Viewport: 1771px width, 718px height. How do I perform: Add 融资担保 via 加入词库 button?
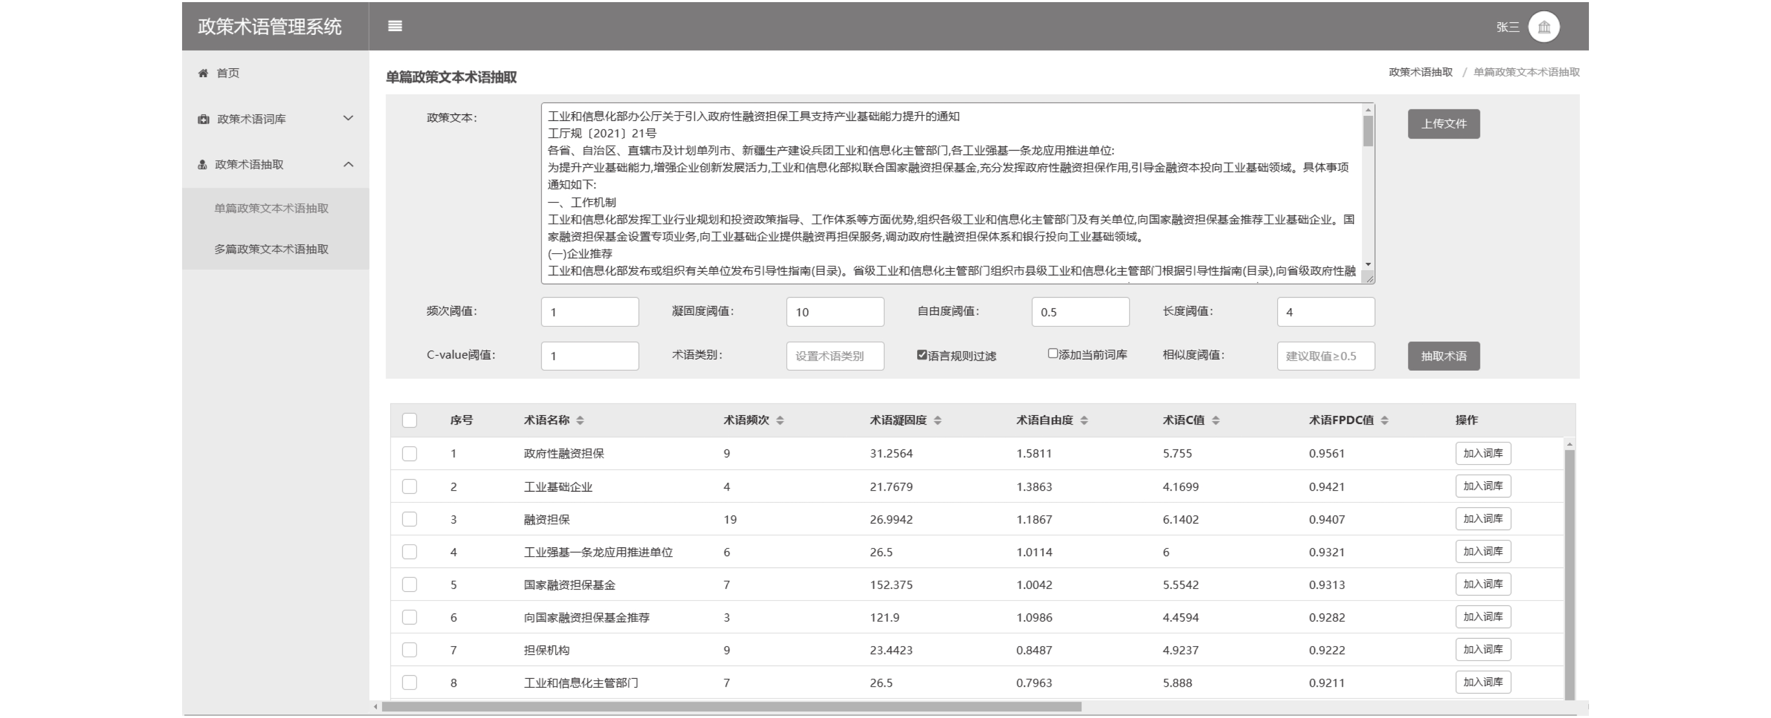pos(1483,519)
